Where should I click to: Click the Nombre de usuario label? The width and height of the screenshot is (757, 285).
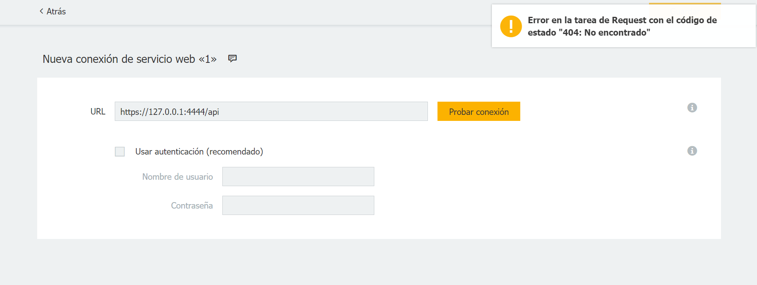(x=177, y=177)
